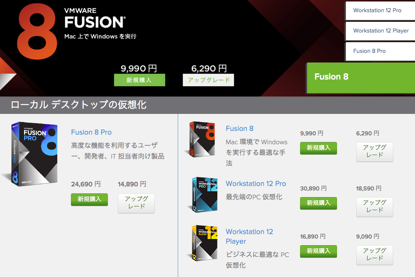Select the Workstation 12 Player tab
Screen dimensions: 415x277
coord(380,31)
